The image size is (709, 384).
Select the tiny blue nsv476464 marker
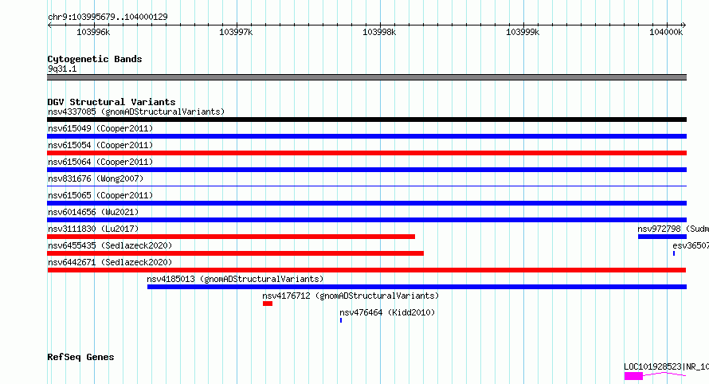[x=341, y=320]
